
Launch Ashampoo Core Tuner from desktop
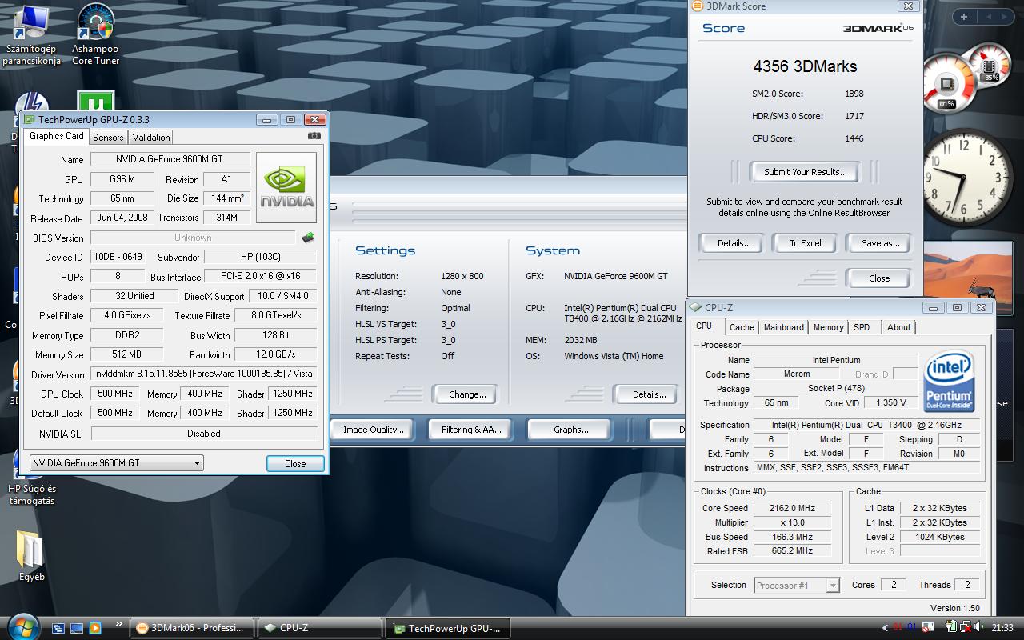(95, 36)
